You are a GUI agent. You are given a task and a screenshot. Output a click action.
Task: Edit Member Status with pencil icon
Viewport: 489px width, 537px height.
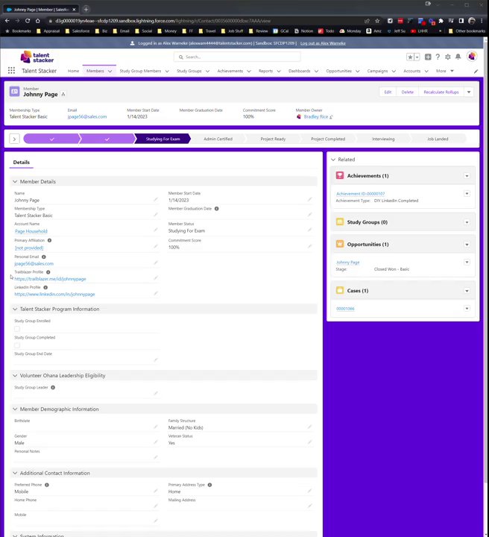point(309,230)
